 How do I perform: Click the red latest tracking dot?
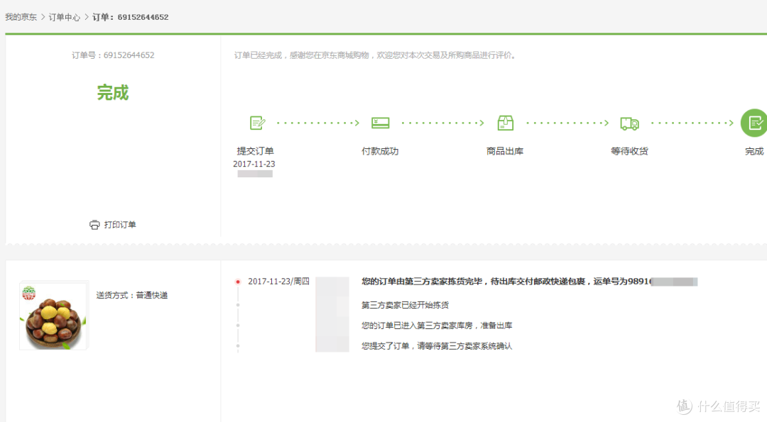click(x=238, y=282)
